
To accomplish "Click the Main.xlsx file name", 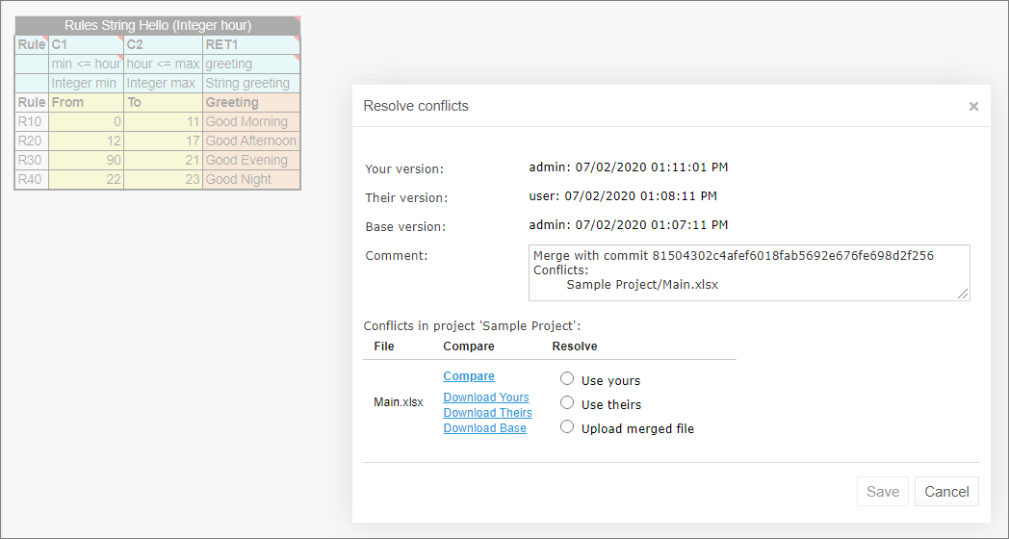I will [398, 402].
